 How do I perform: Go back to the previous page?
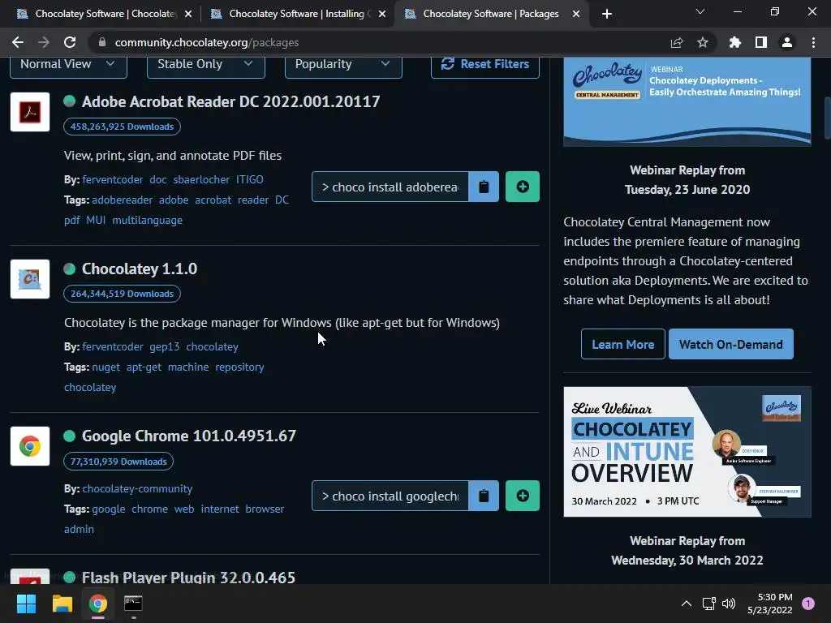pyautogui.click(x=18, y=42)
